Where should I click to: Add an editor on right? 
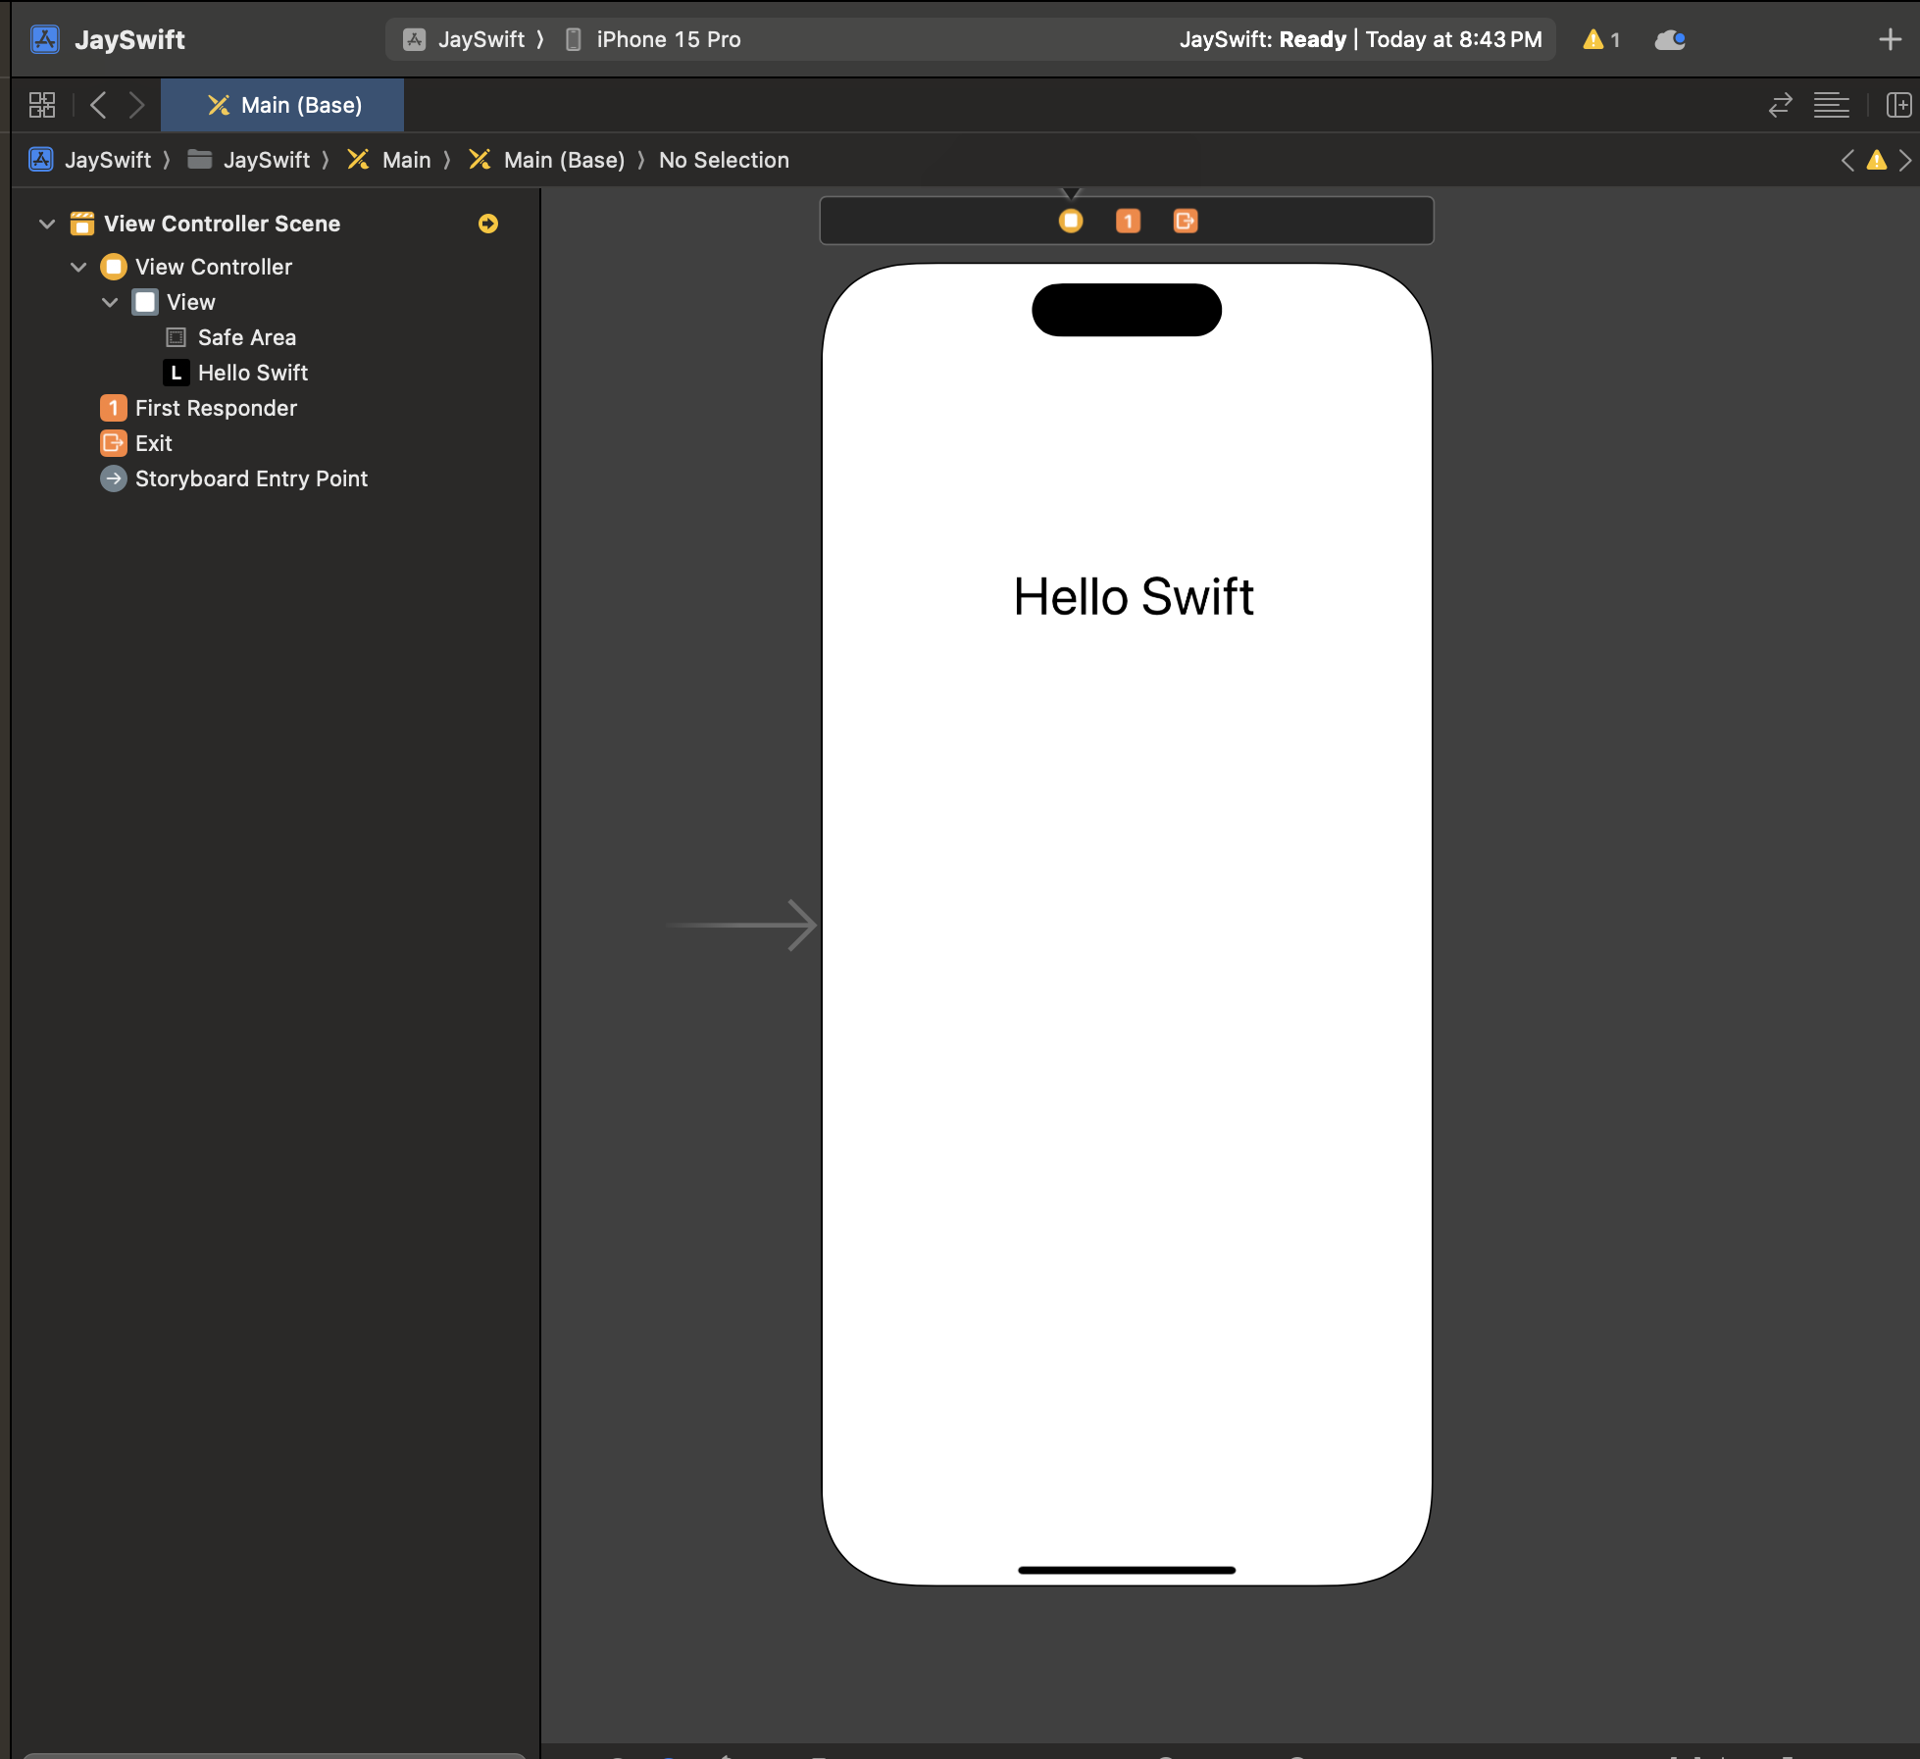click(1898, 105)
